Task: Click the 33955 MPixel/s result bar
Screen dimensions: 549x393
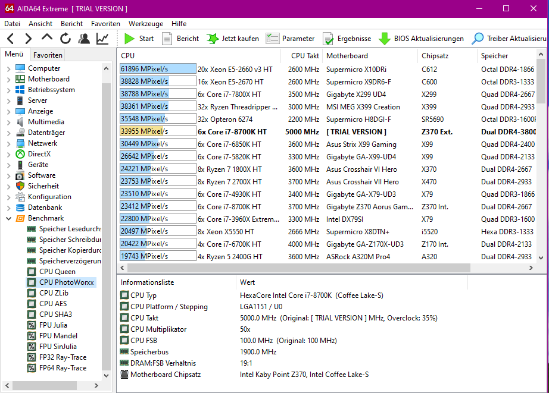Action: coord(158,131)
